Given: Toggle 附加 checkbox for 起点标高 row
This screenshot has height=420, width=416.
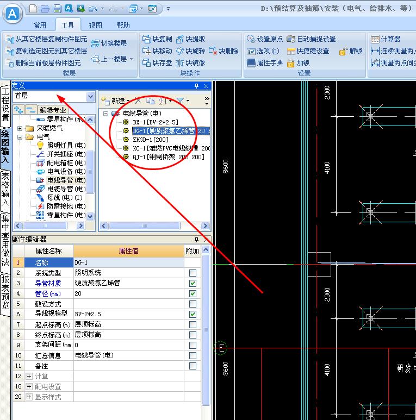Looking at the screenshot, I should point(193,324).
